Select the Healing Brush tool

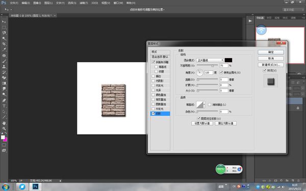(x=4, y=56)
